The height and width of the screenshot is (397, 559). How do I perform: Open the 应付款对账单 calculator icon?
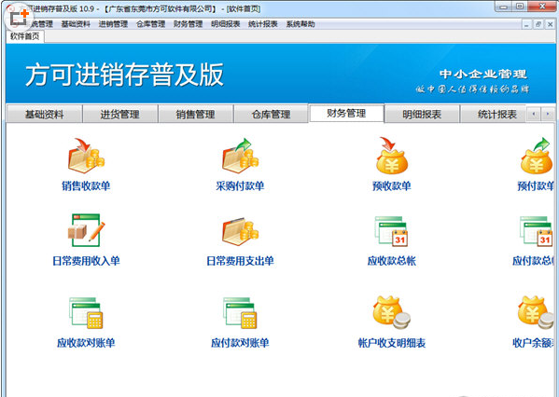(x=240, y=312)
